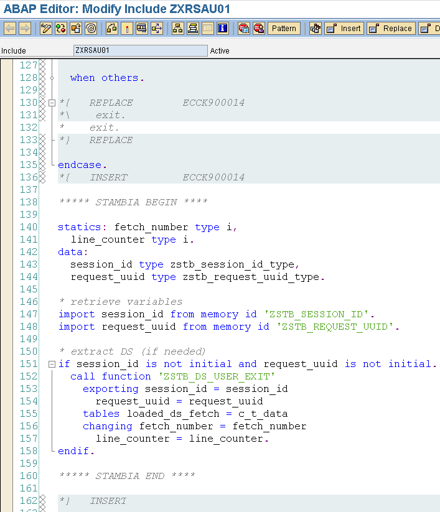This screenshot has height=512, width=440.
Task: Click the cut-off button after Replace
Action: (x=429, y=29)
